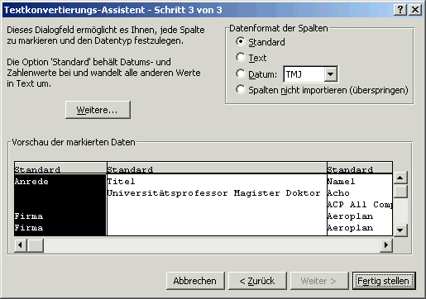Open the TMJ date format dropdown
The height and width of the screenshot is (299, 426).
pyautogui.click(x=330, y=74)
